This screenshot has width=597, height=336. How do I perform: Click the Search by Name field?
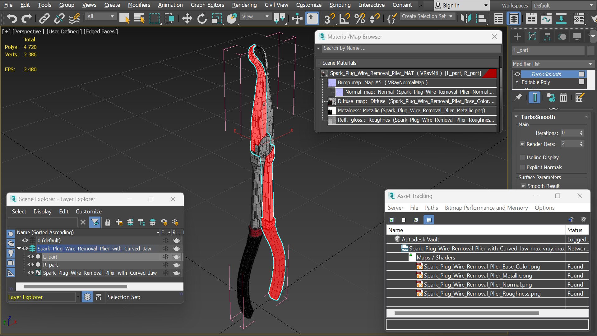pos(411,48)
